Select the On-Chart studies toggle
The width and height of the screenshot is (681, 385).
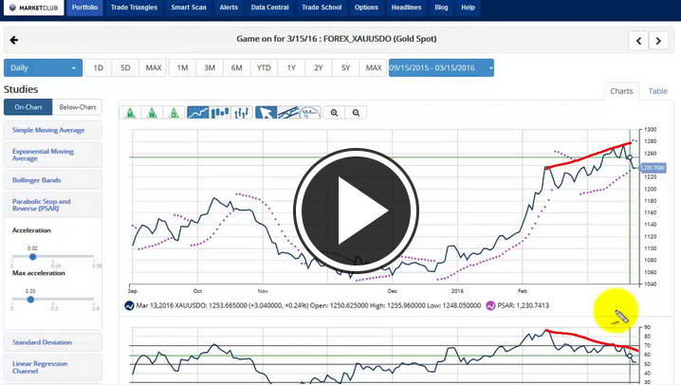point(28,107)
